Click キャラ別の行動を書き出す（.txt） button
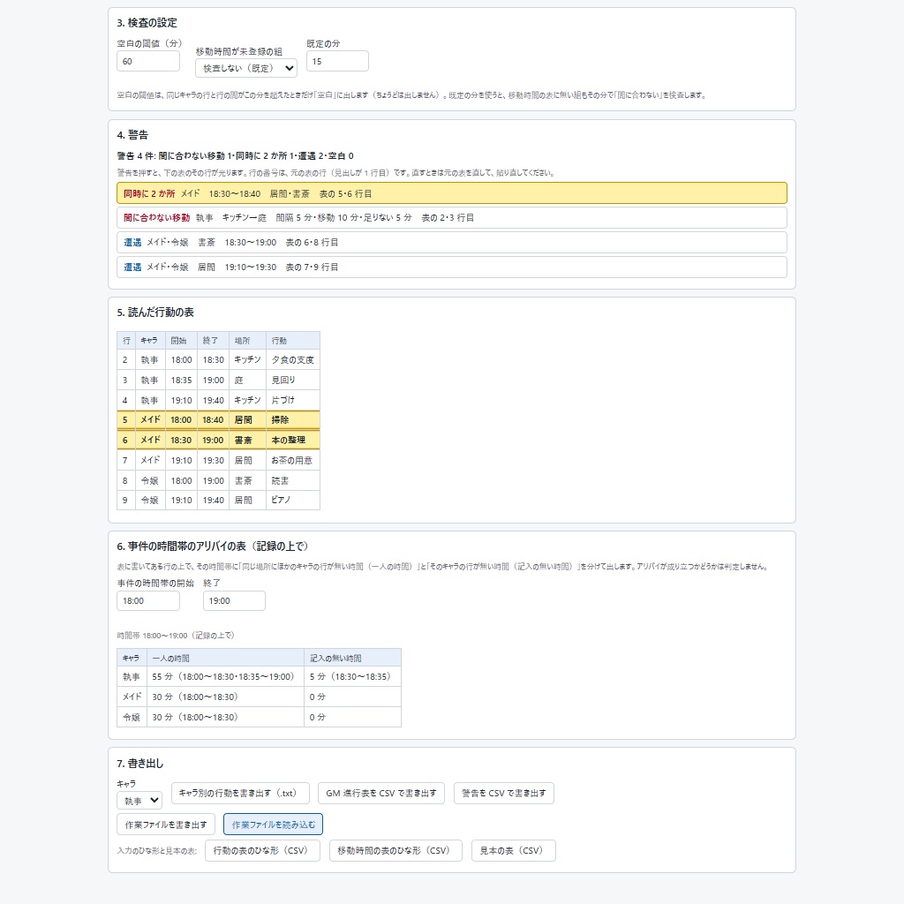904x904 pixels. 240,794
